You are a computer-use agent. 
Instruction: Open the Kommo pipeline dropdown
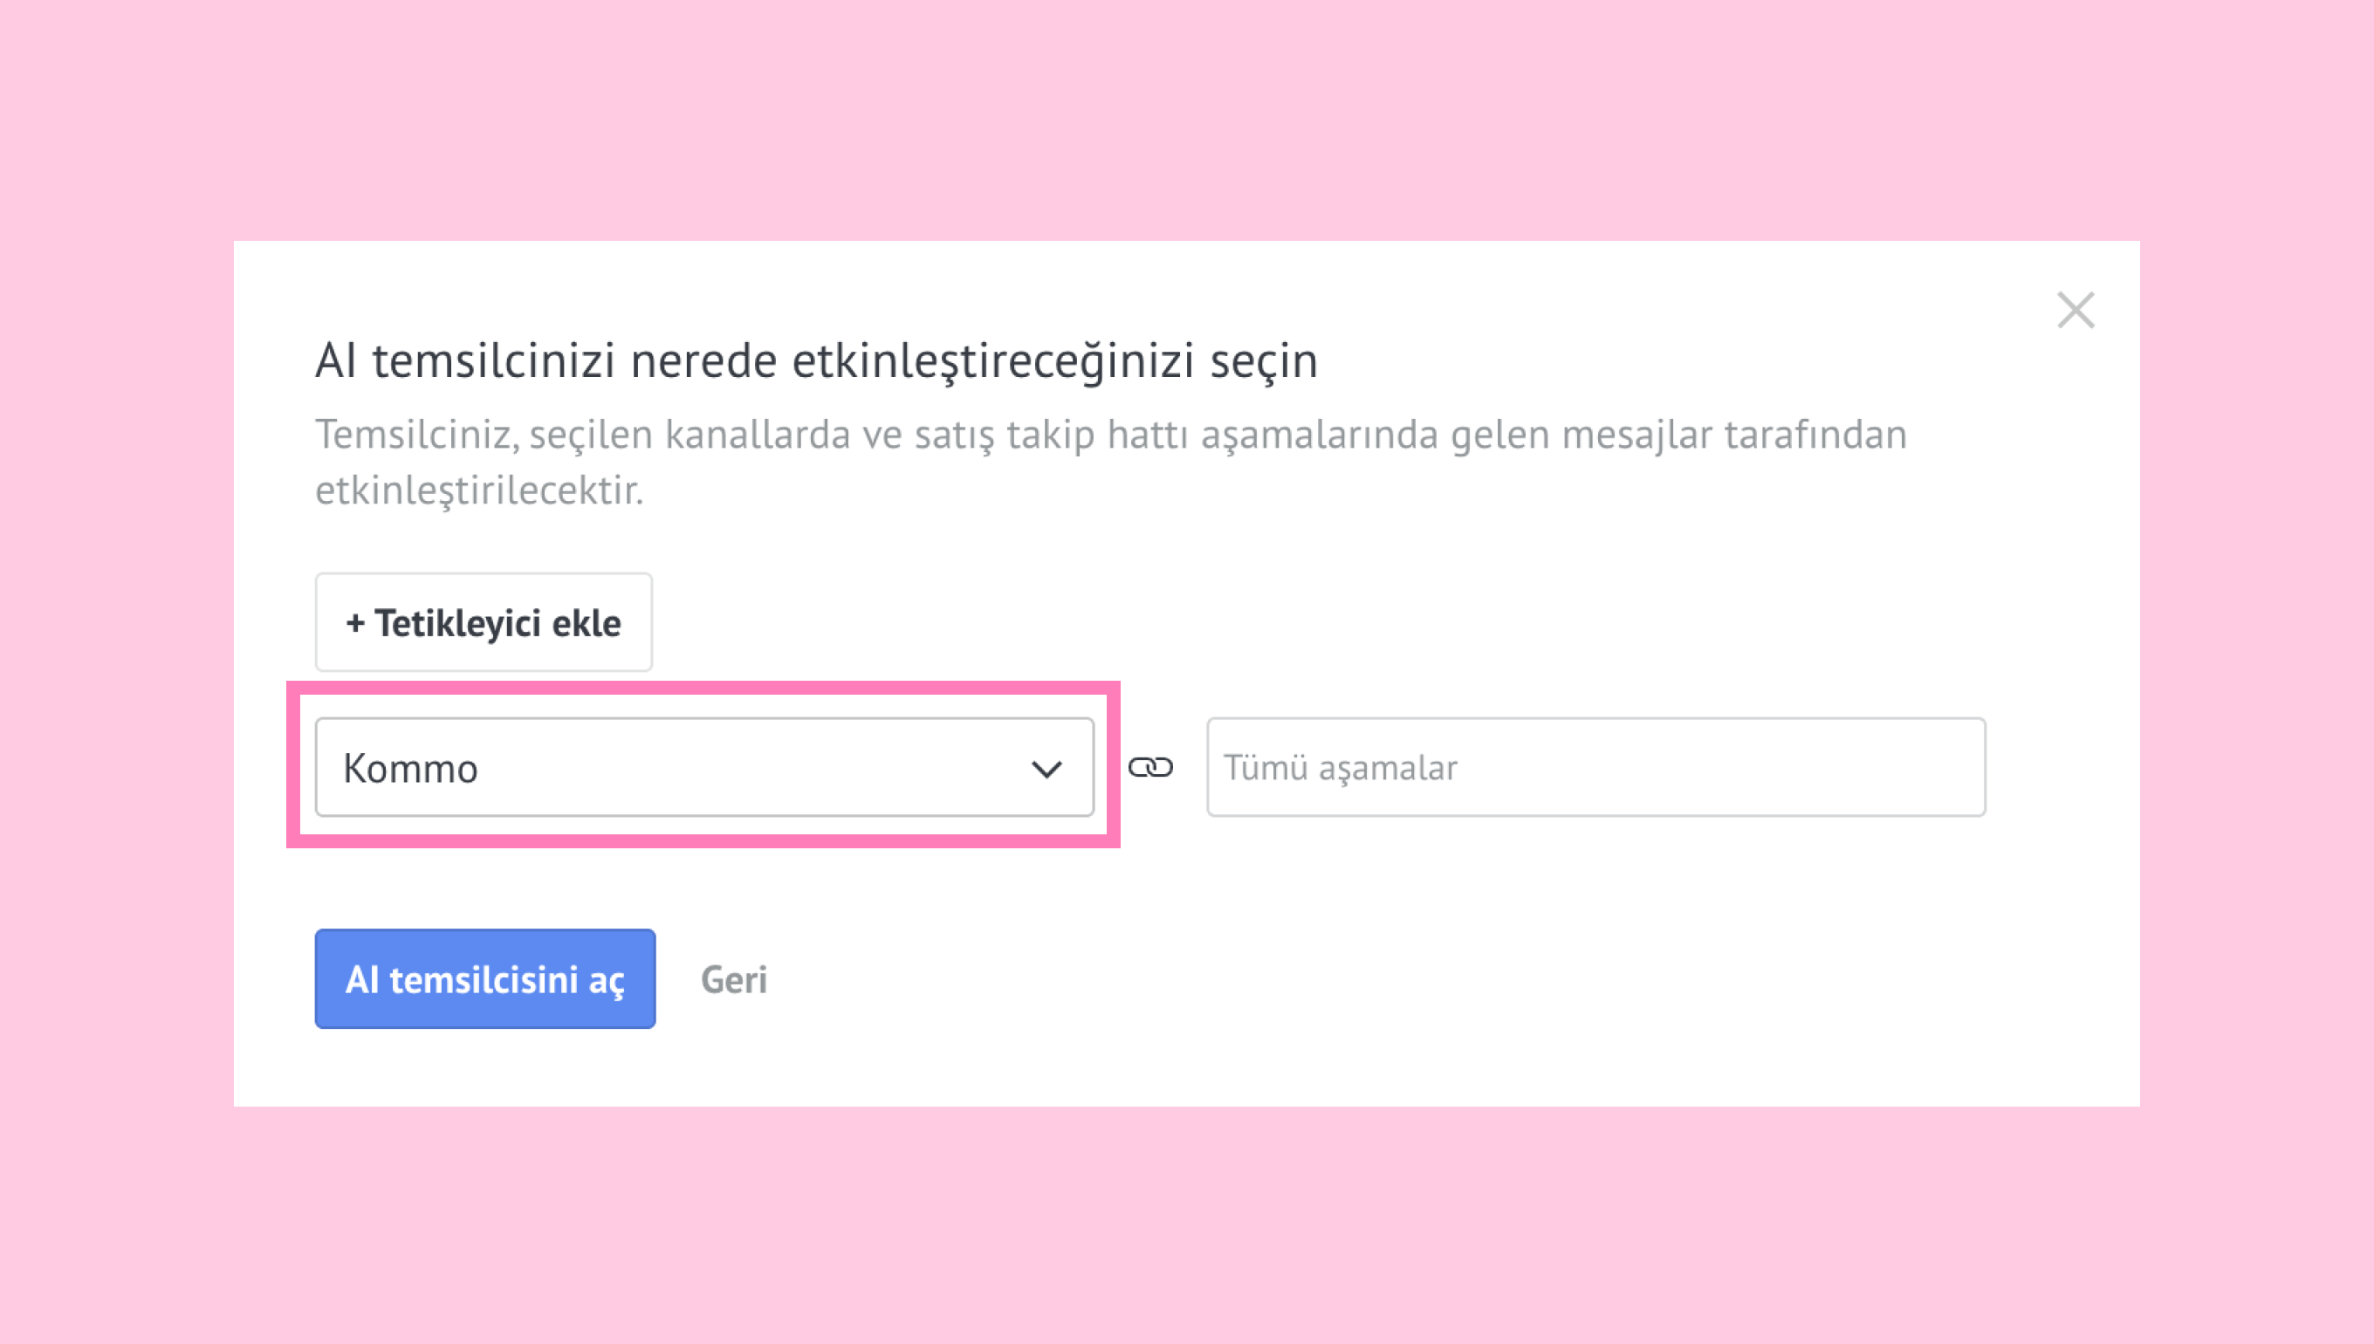click(x=703, y=767)
